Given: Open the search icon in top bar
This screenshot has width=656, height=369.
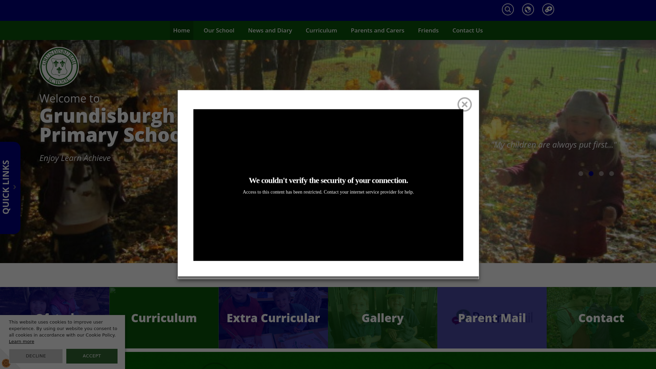Looking at the screenshot, I should pos(508,10).
